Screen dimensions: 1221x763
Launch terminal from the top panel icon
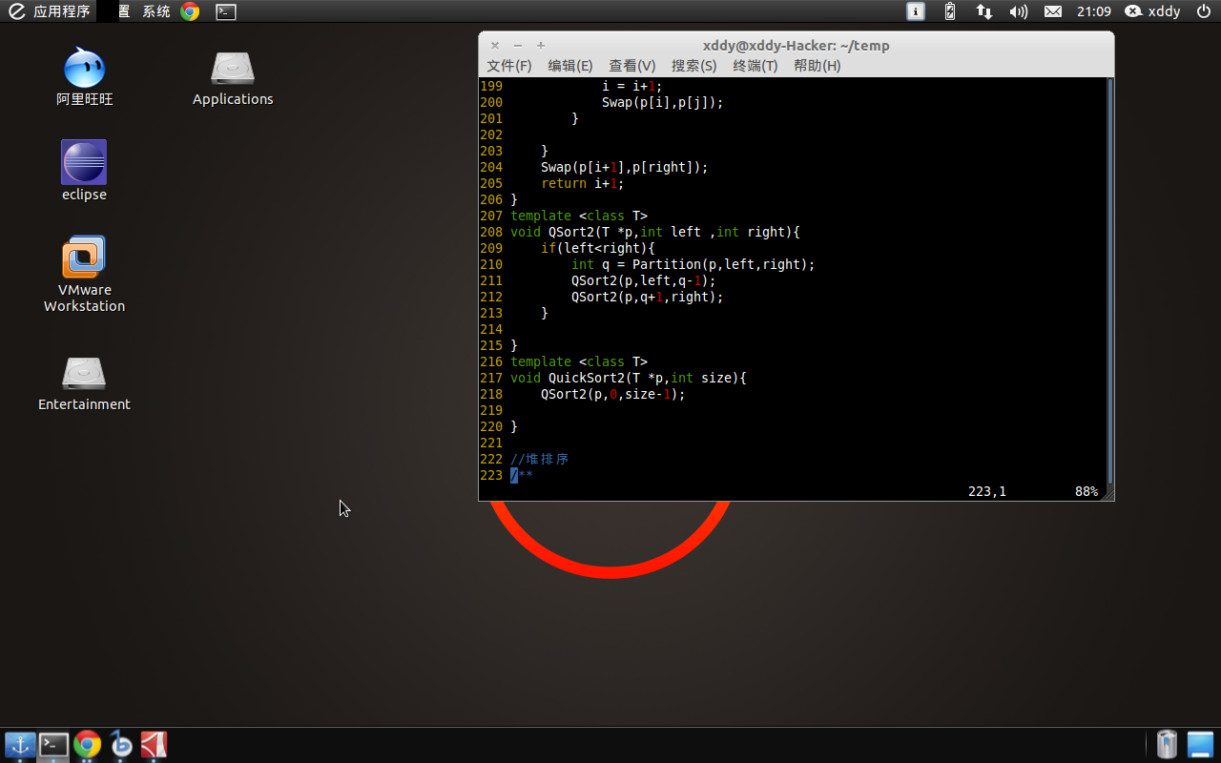click(225, 11)
